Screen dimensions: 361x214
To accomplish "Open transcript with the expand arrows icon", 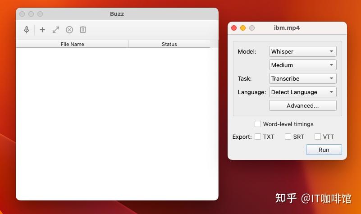I will (56, 30).
